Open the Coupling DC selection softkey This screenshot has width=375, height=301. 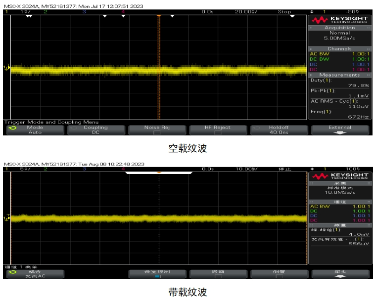tap(95, 130)
